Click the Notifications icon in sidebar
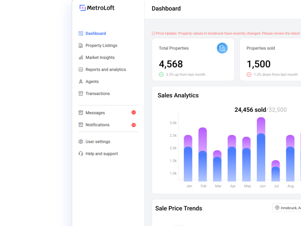The height and width of the screenshot is (226, 301). pos(81,125)
